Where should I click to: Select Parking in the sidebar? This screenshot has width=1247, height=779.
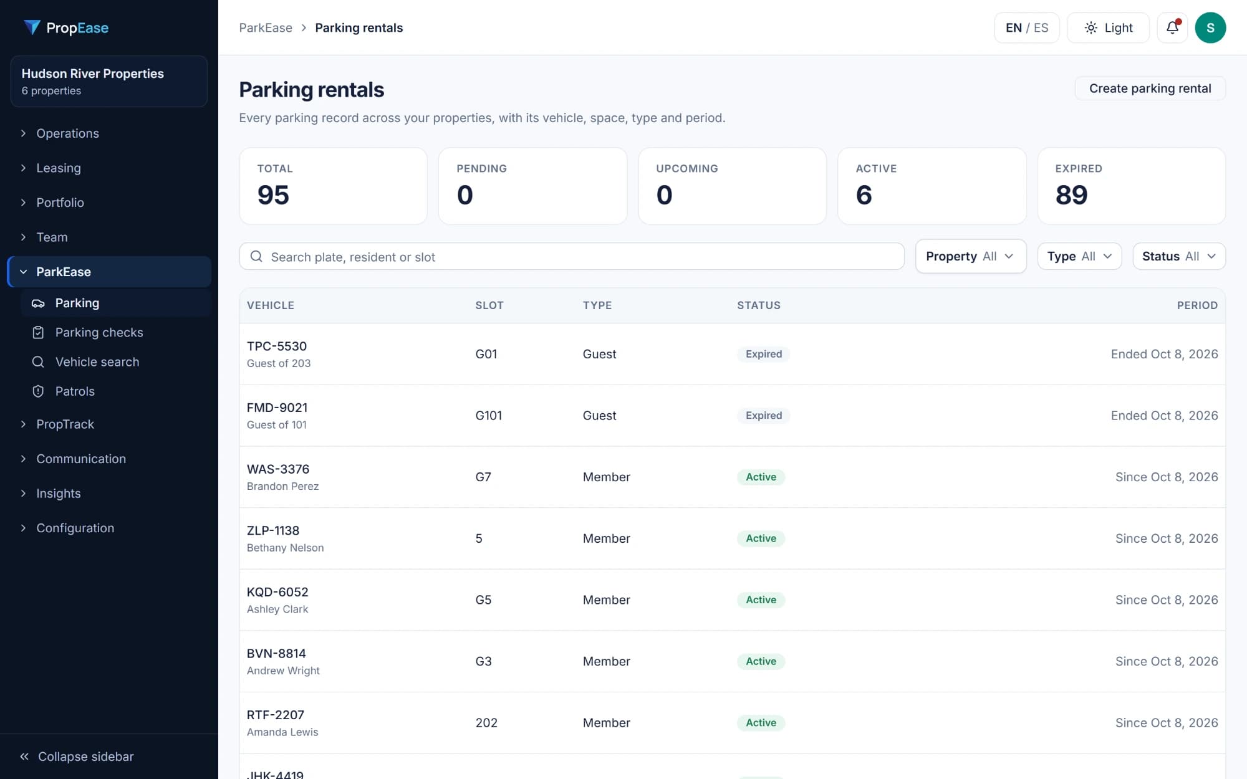coord(116,303)
